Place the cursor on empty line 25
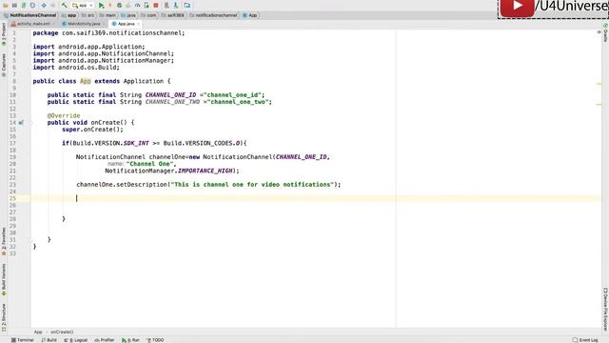The height and width of the screenshot is (343, 609). click(316, 198)
